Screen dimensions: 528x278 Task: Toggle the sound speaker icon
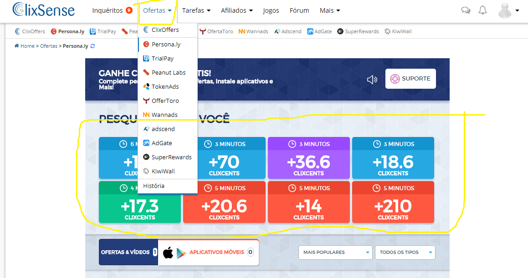coord(372,80)
